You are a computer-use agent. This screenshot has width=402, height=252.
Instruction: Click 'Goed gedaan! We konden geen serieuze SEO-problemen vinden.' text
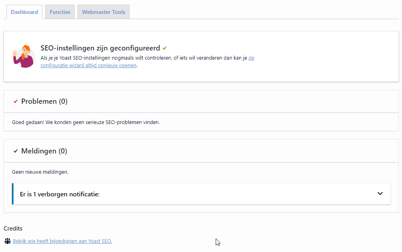pyautogui.click(x=86, y=122)
